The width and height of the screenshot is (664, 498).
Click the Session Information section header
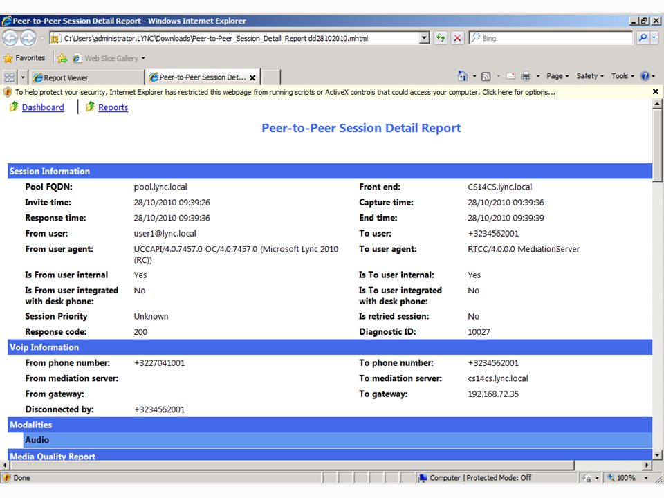[330, 171]
